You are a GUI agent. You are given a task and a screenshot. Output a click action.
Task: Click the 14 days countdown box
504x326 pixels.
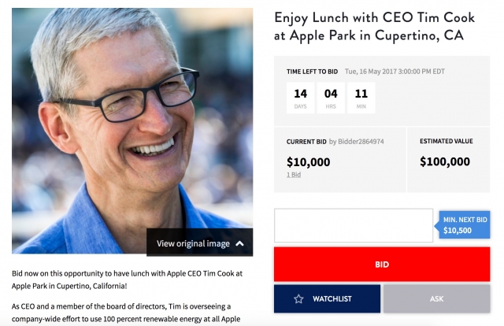[300, 98]
